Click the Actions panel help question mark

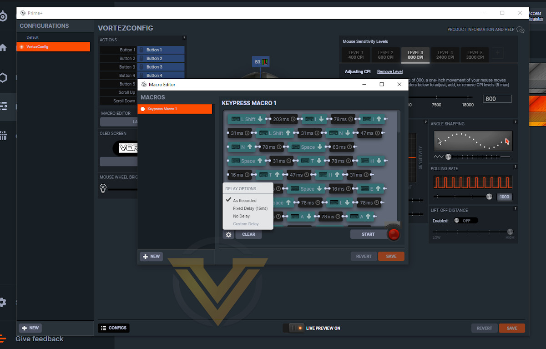point(184,38)
